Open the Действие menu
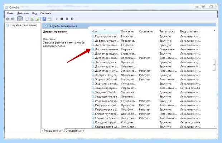The width and height of the screenshot is (222, 143). pyautogui.click(x=23, y=14)
